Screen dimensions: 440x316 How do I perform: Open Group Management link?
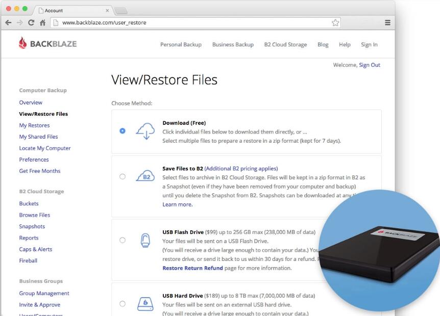pyautogui.click(x=44, y=293)
